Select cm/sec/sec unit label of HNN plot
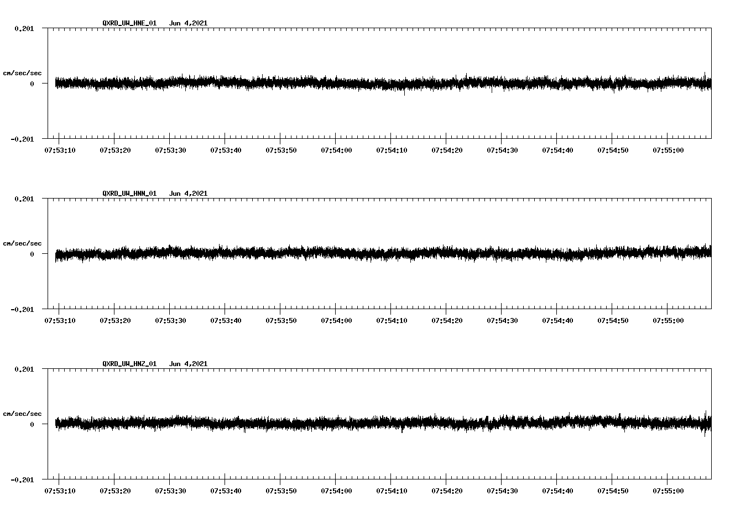 click(x=22, y=243)
